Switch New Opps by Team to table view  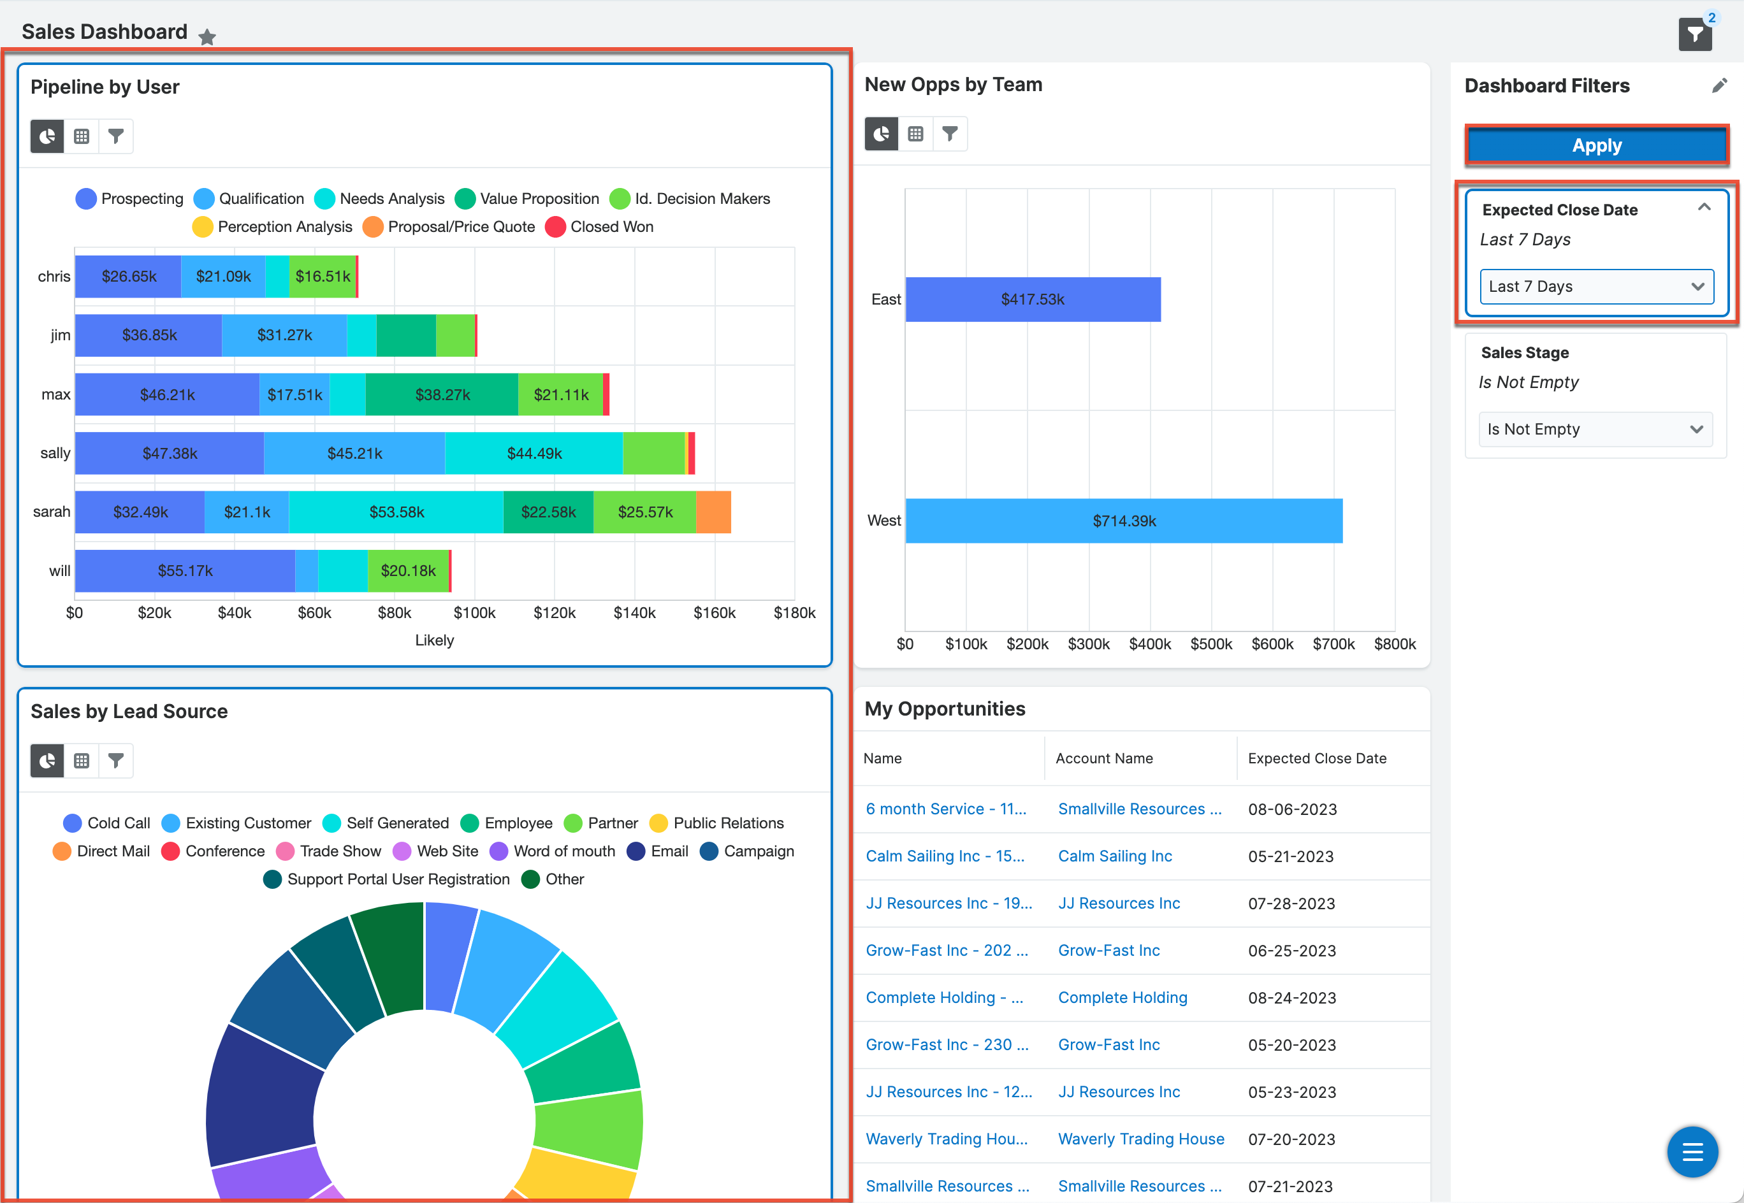click(x=915, y=134)
